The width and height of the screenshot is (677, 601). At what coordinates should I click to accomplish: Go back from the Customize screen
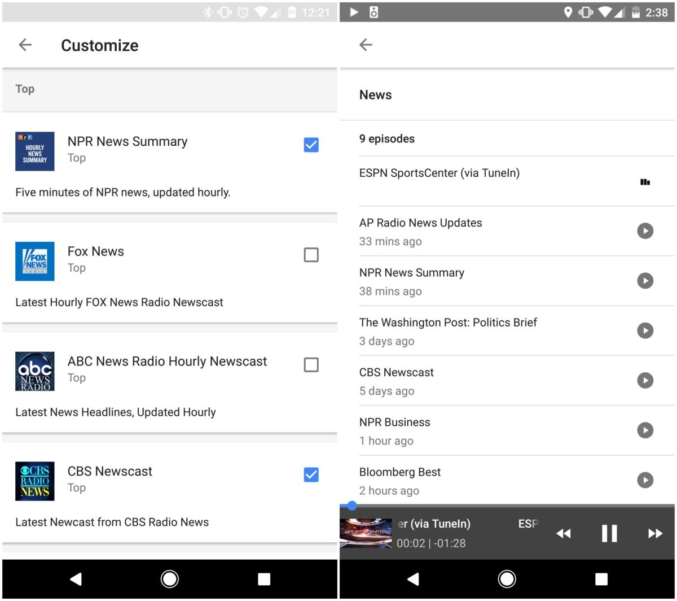click(x=25, y=45)
